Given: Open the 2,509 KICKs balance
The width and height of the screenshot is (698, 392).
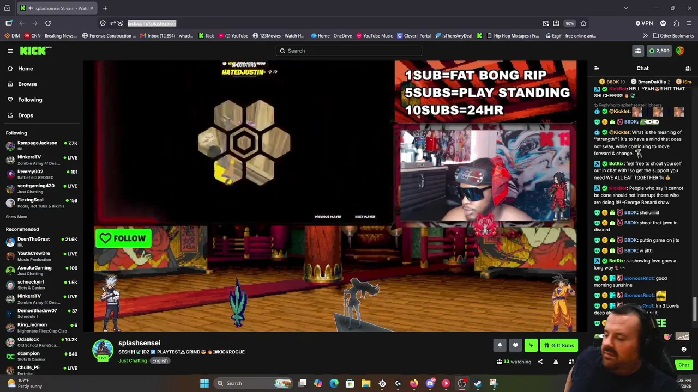Looking at the screenshot, I should pos(659,51).
